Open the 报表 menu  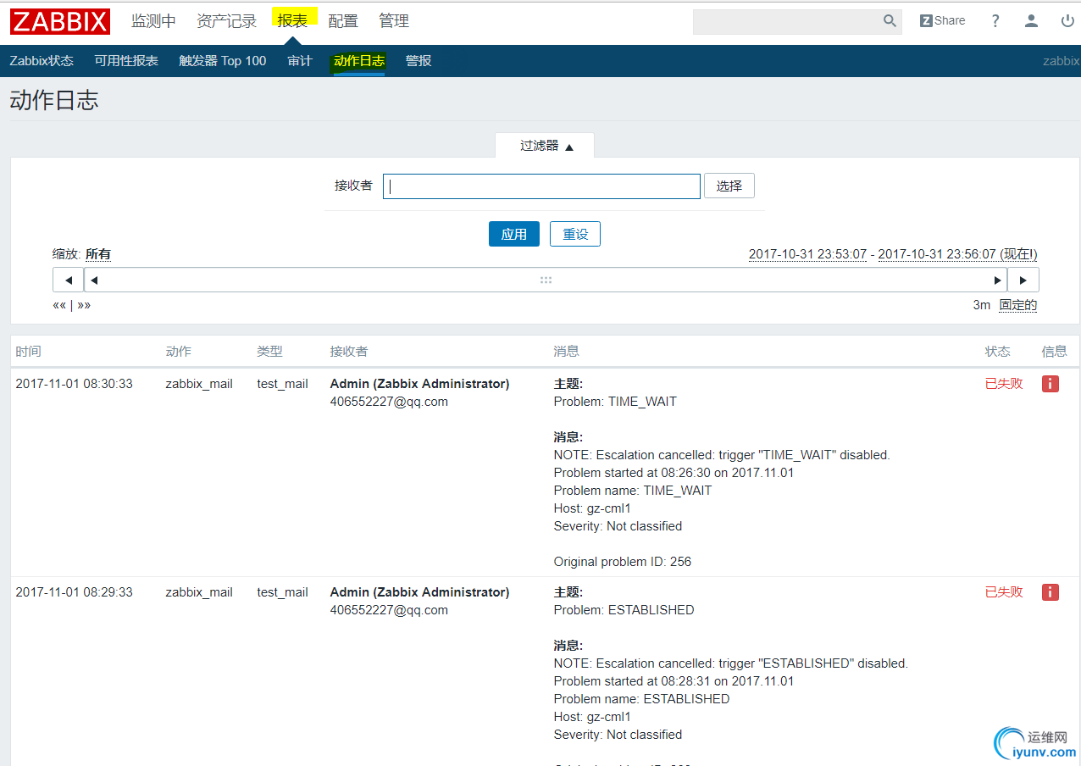[292, 20]
